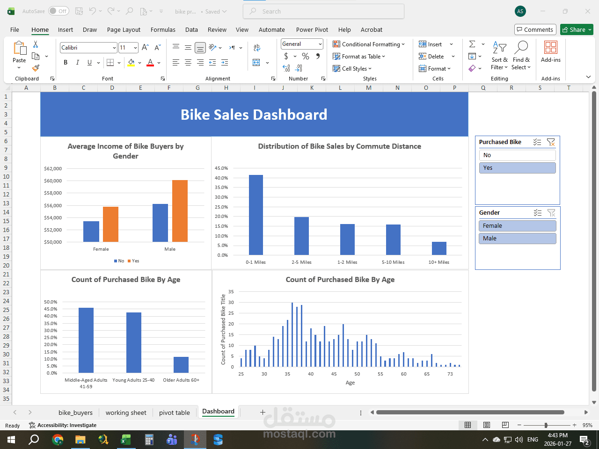The height and width of the screenshot is (449, 599).
Task: Apply the Format as Table style
Action: pos(359,56)
